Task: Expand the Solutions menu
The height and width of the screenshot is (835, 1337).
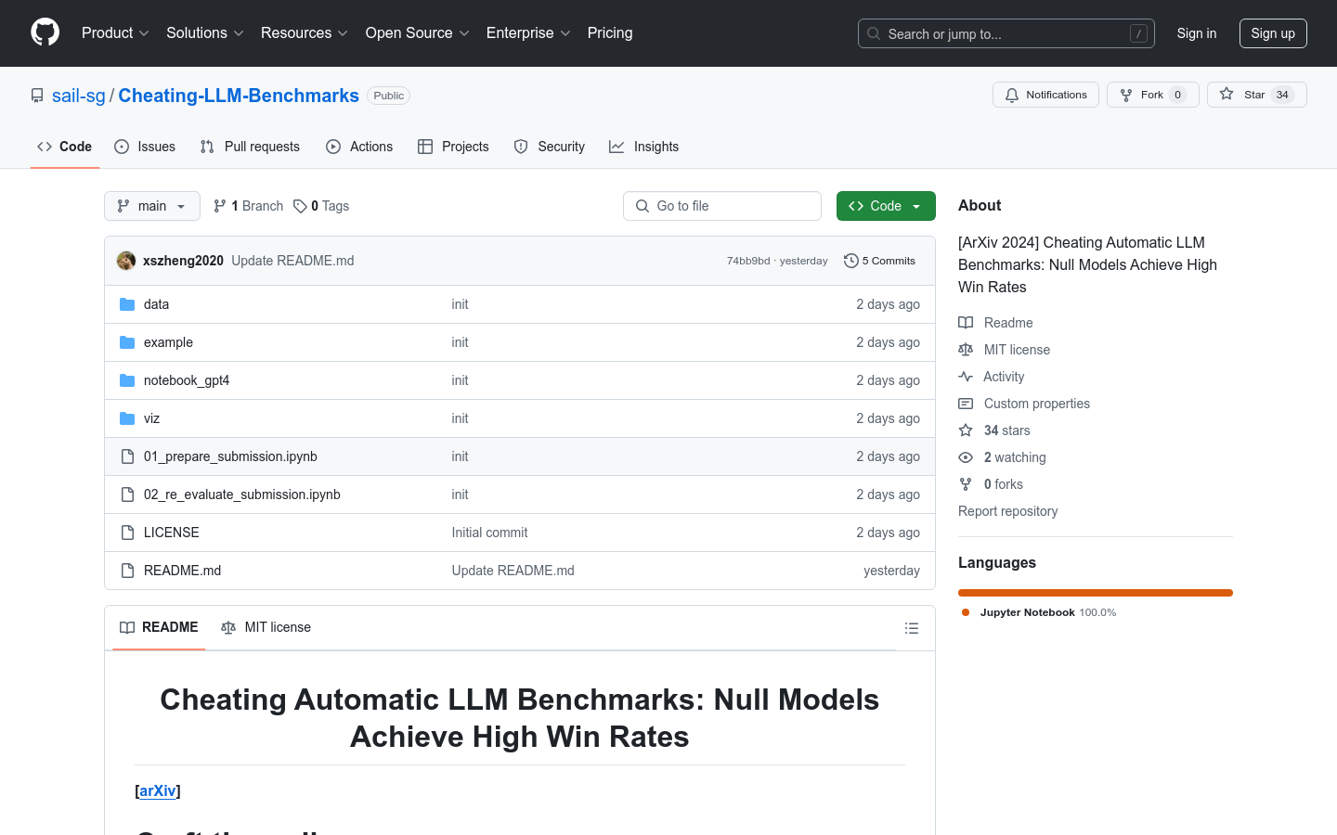Action: point(205,33)
